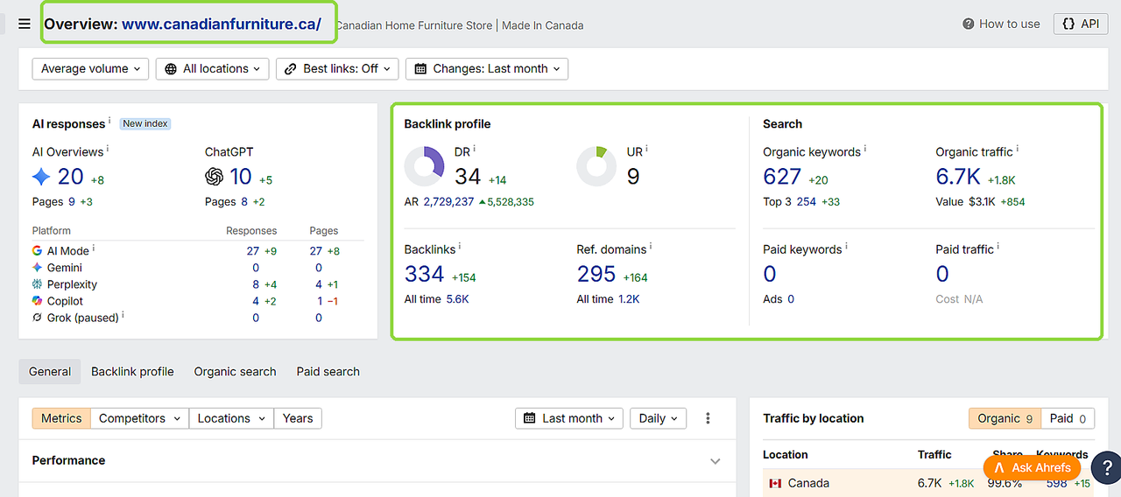Switch to the Backlink profile tab

pyautogui.click(x=132, y=372)
